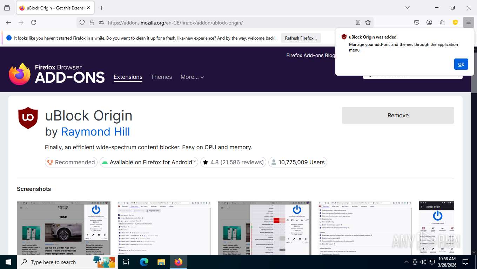Go back to previous page
Viewport: 477px width, 269px height.
coord(8,22)
